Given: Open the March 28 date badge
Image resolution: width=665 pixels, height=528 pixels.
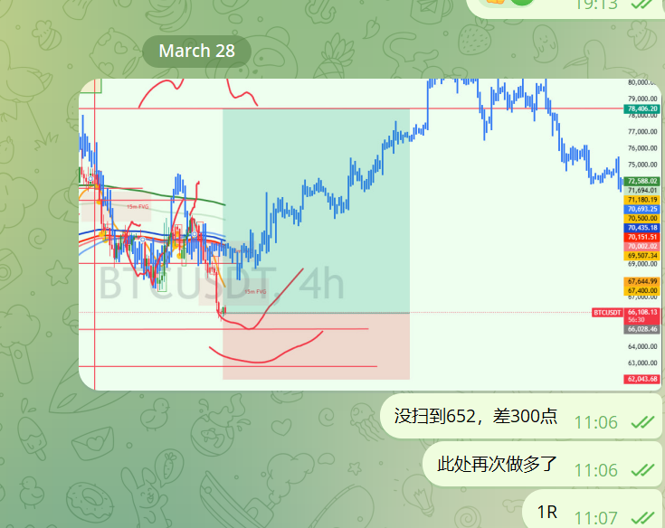Looking at the screenshot, I should pyautogui.click(x=197, y=51).
